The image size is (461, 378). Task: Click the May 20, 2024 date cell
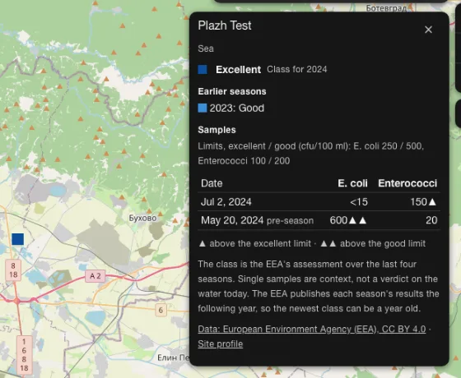232,220
